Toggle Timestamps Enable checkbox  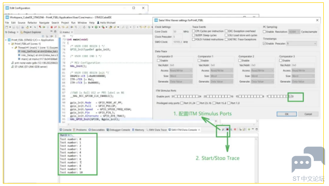tap(264, 43)
